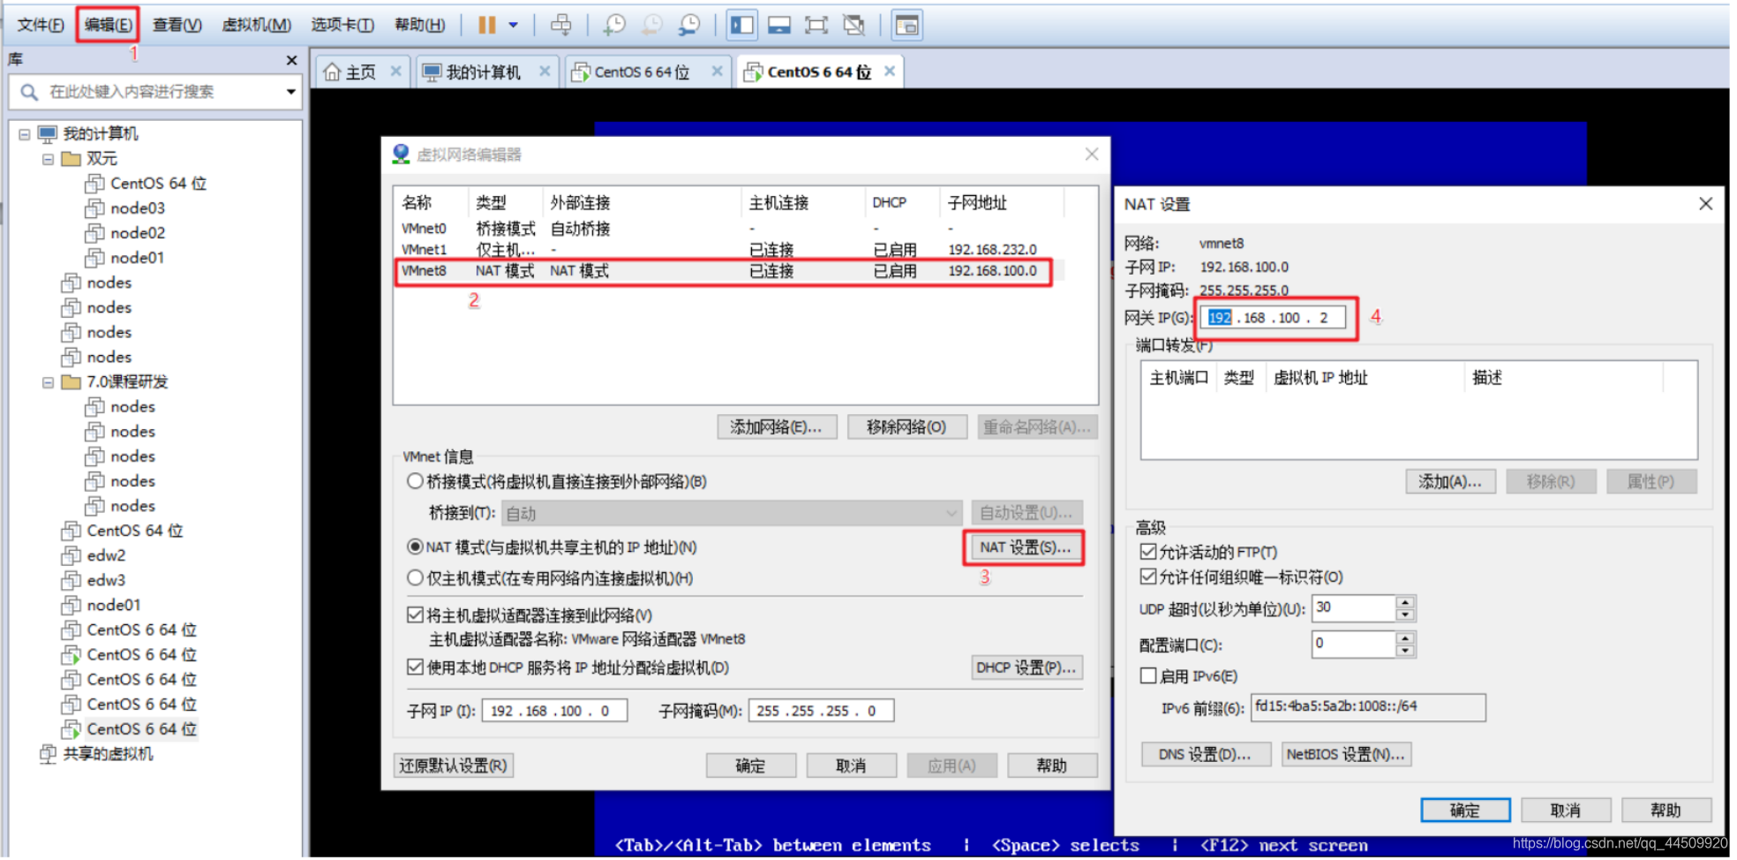Open DNS 设置(D) dialog
The image size is (1737, 860).
1205,755
